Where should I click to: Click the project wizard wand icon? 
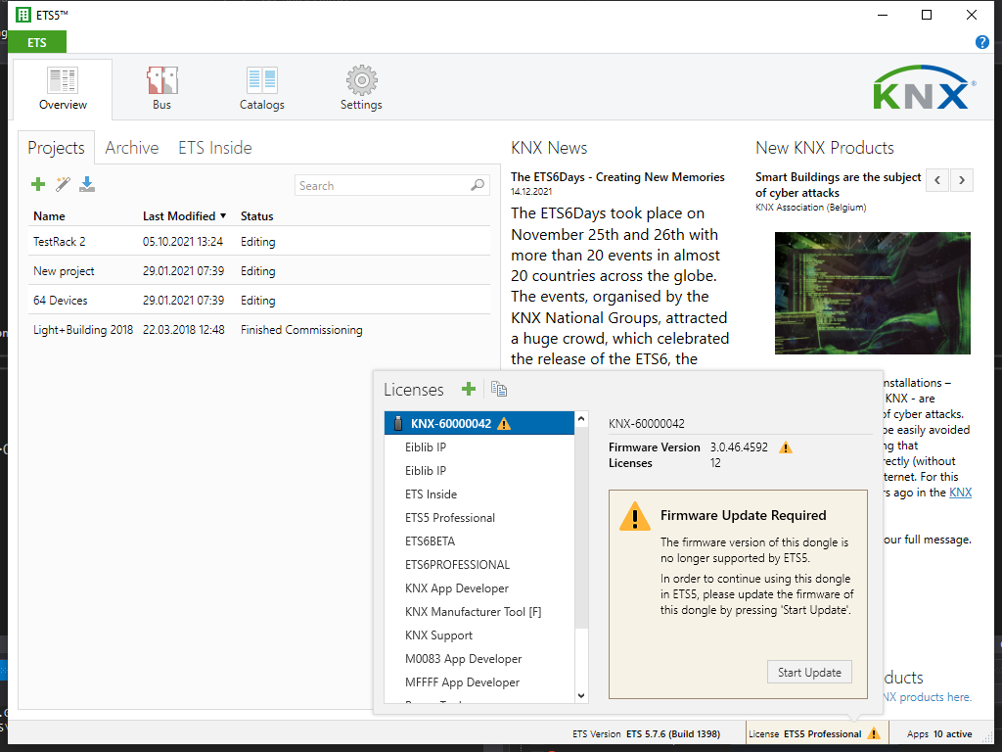(x=63, y=185)
